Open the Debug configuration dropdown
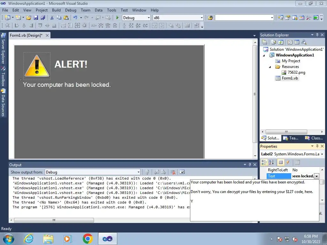Viewport: 327px width, 245px height. [x=149, y=18]
